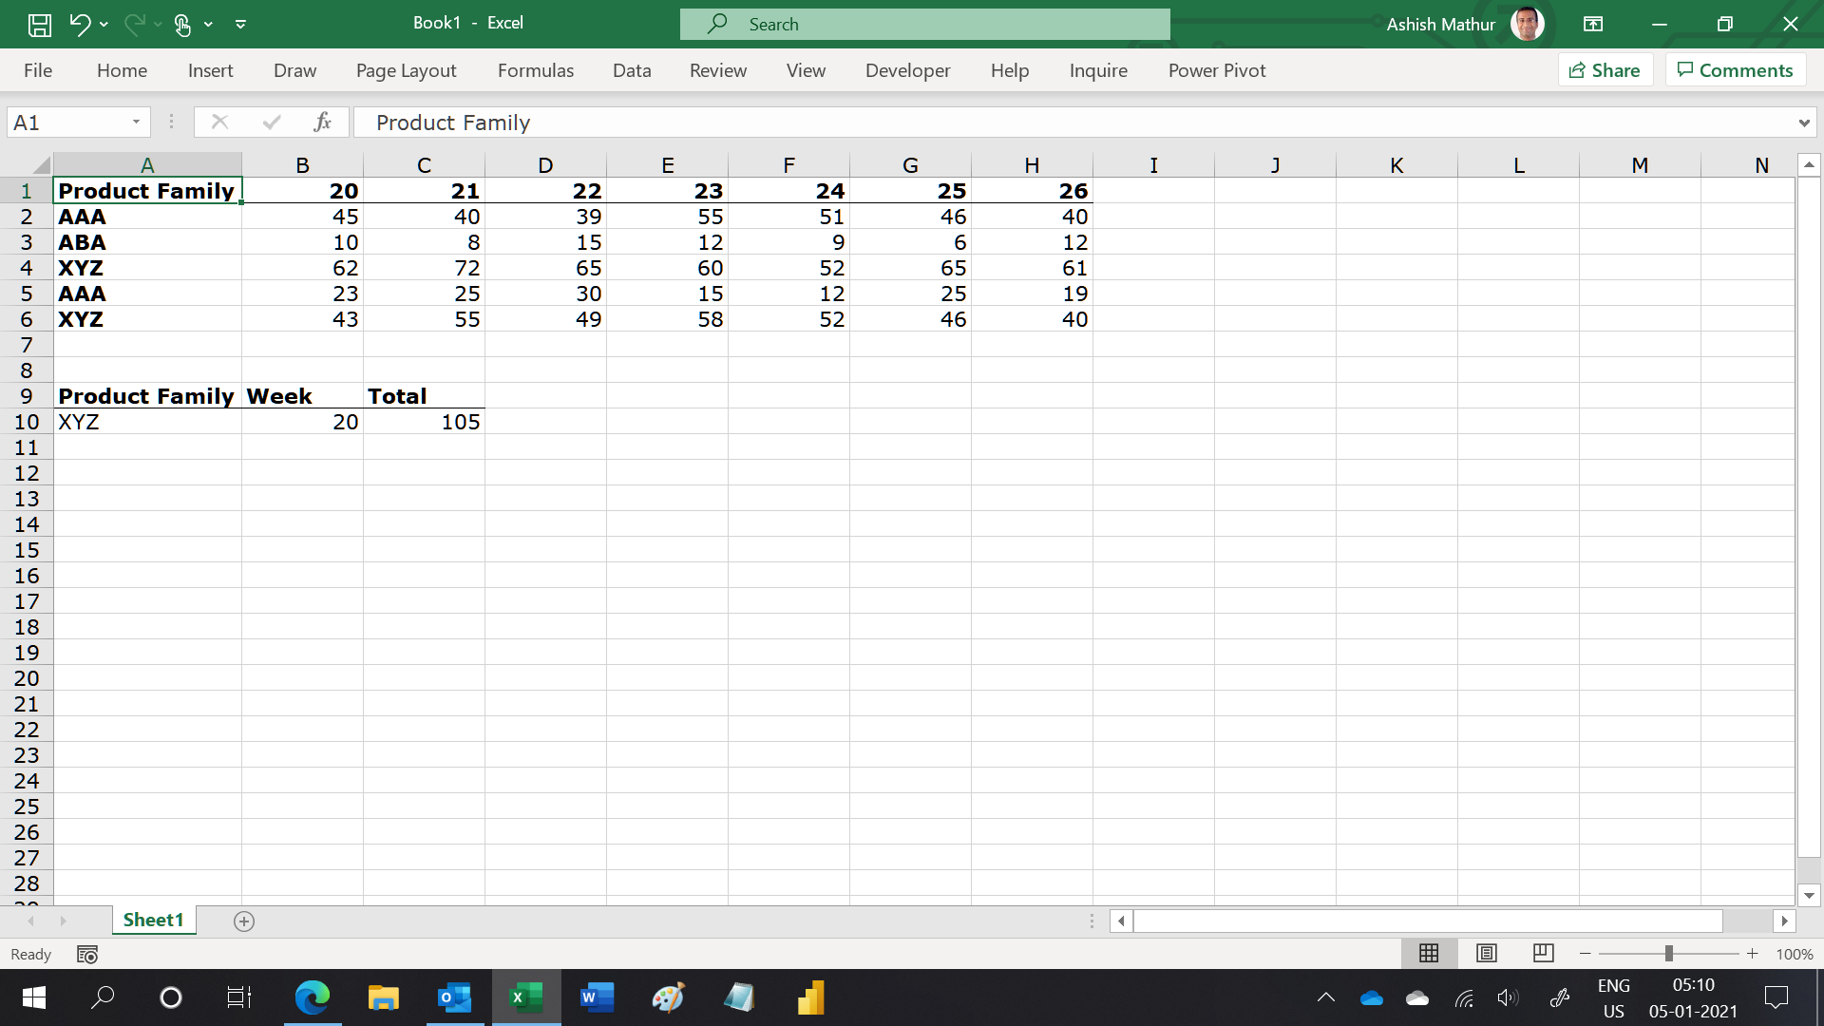Viewport: 1824px width, 1026px height.
Task: Open the Undo history dropdown arrow
Action: tap(104, 25)
